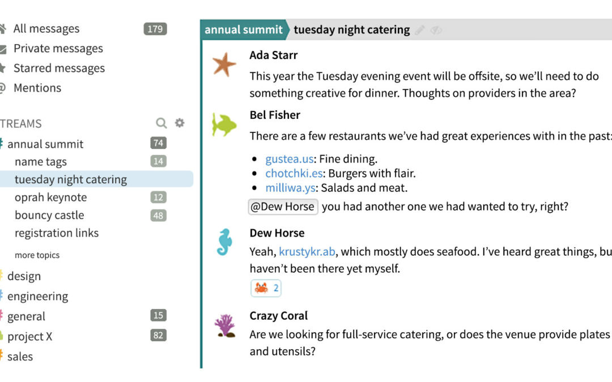This screenshot has width=612, height=382.
Task: Click the pencil edit topic icon
Action: click(x=419, y=30)
